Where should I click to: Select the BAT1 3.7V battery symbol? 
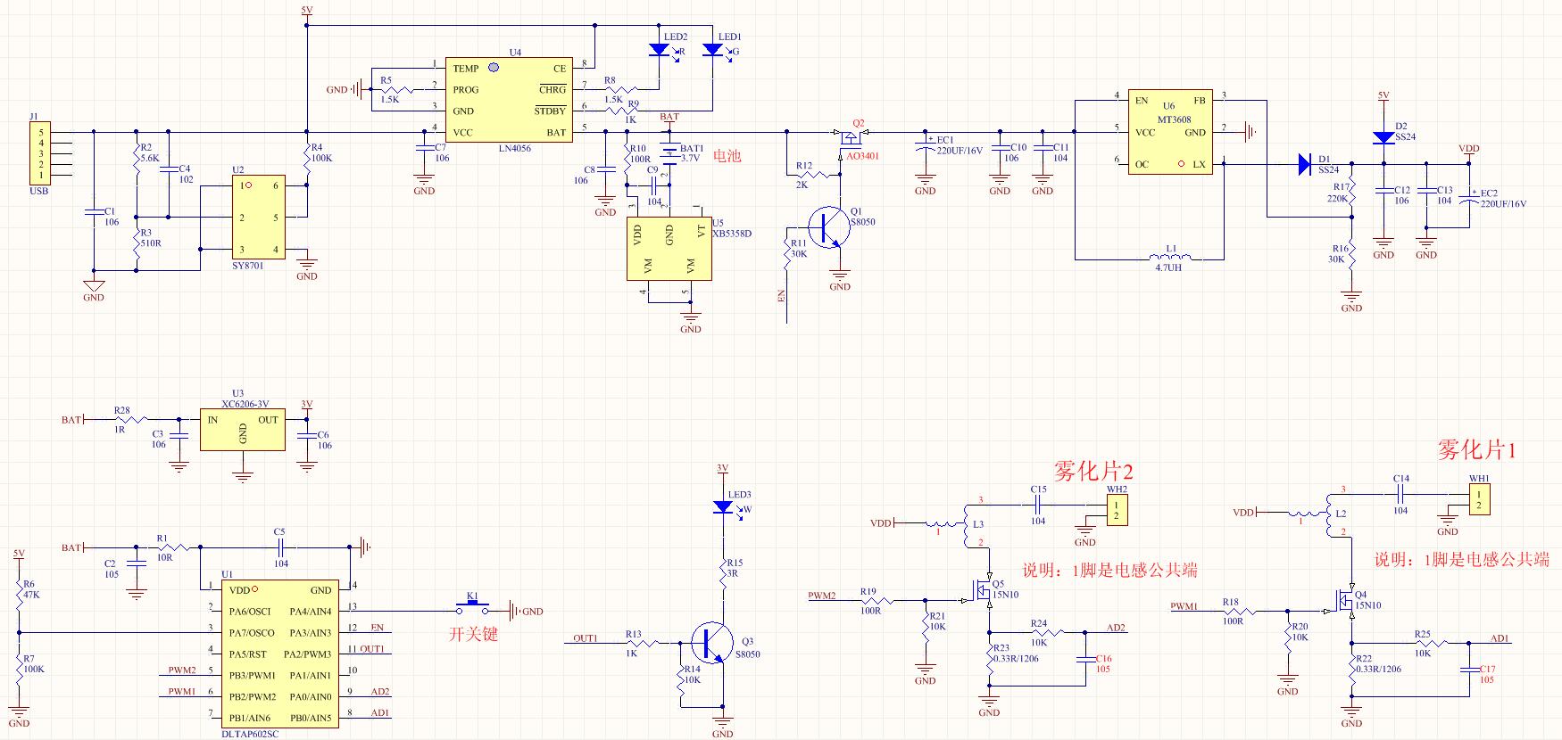click(x=669, y=152)
